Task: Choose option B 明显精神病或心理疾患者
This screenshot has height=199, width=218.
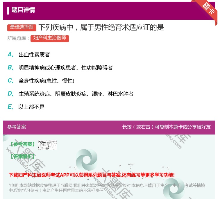Action: pos(60,68)
